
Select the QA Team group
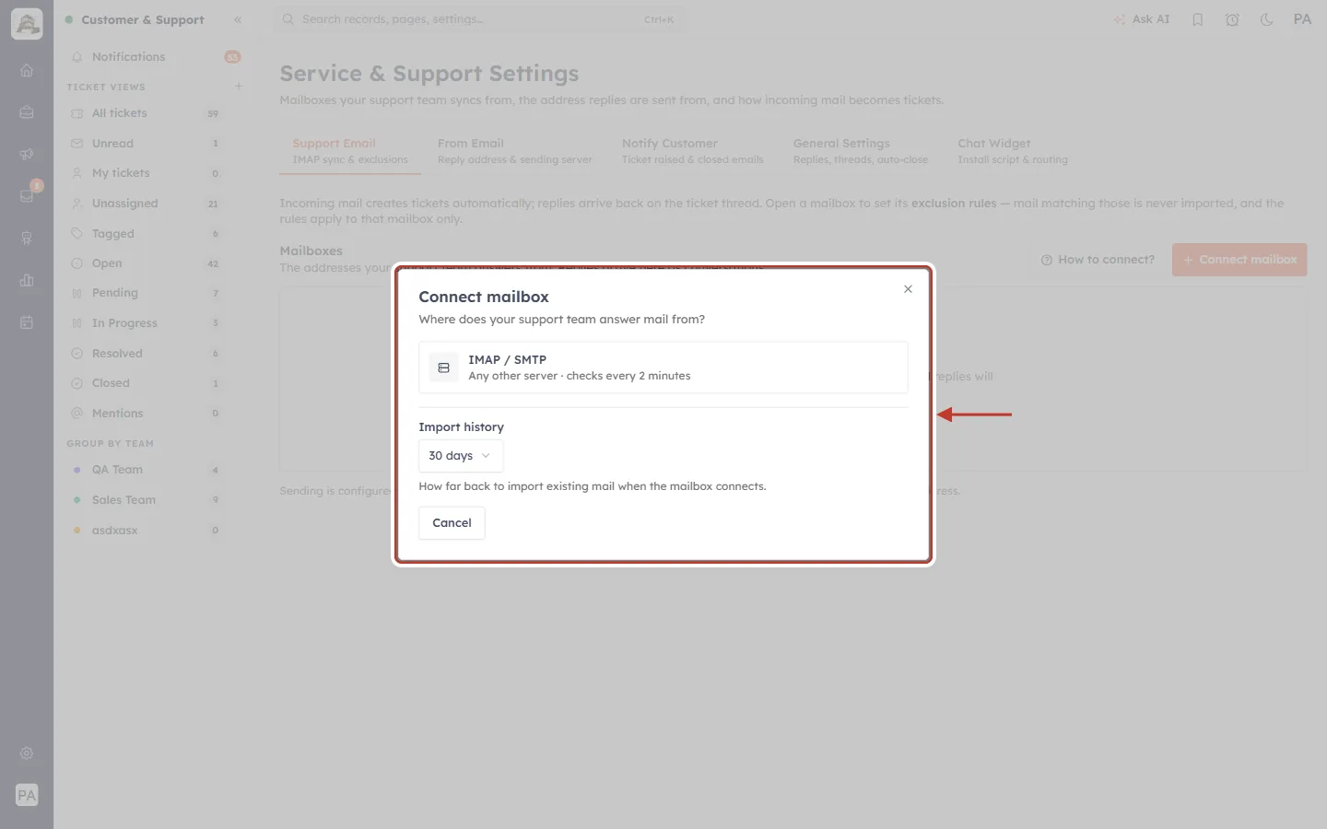(146, 470)
